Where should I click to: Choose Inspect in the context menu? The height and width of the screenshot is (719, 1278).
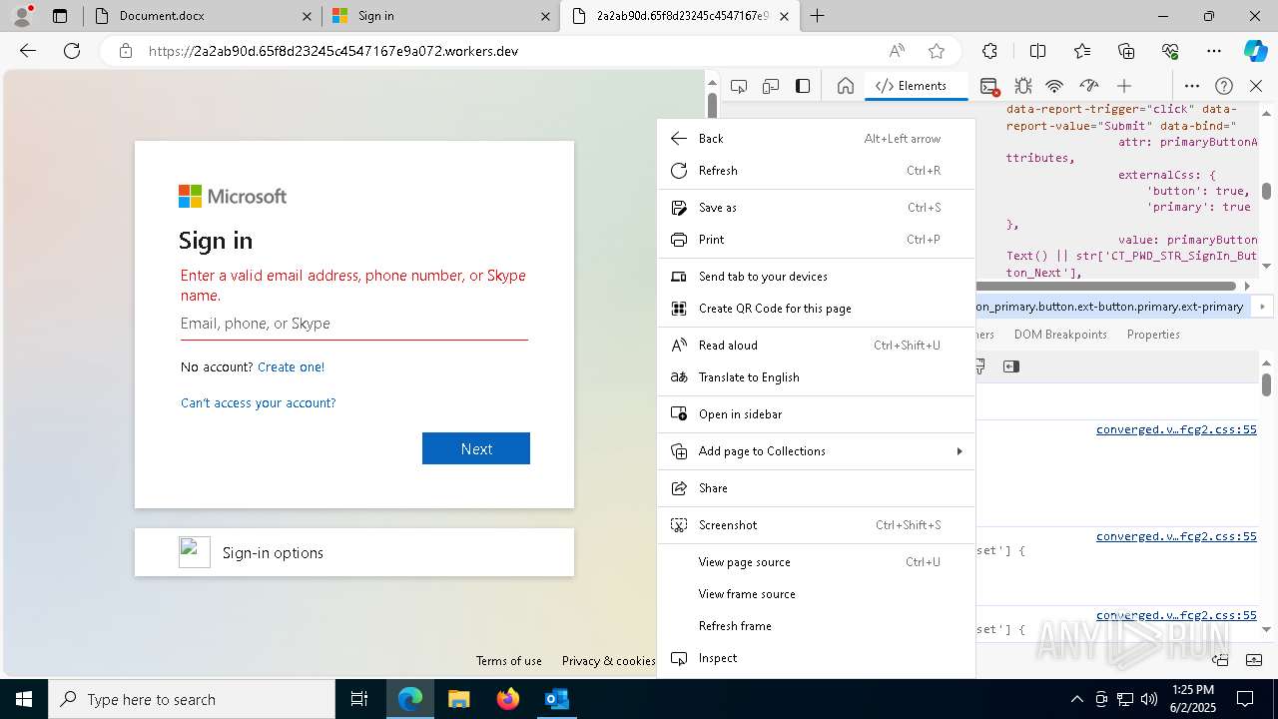point(816,658)
